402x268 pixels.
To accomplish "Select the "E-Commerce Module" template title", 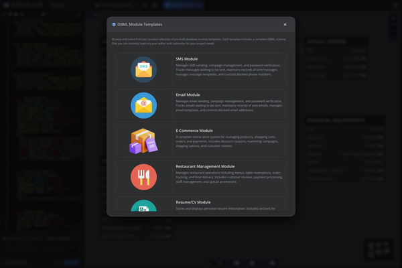I will point(194,131).
